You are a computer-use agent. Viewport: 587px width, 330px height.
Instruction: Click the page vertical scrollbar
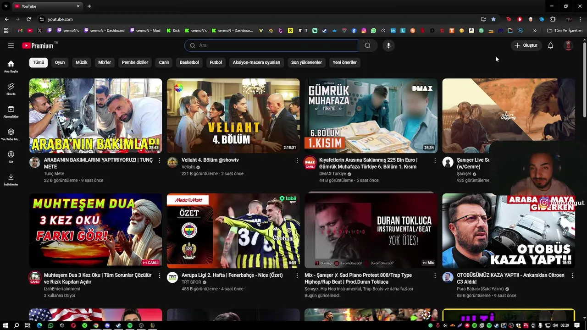pyautogui.click(x=584, y=80)
